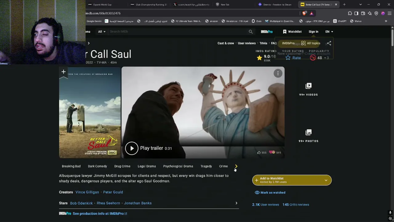
Task: Click the microphone icon at bottom right
Action: pos(390,212)
